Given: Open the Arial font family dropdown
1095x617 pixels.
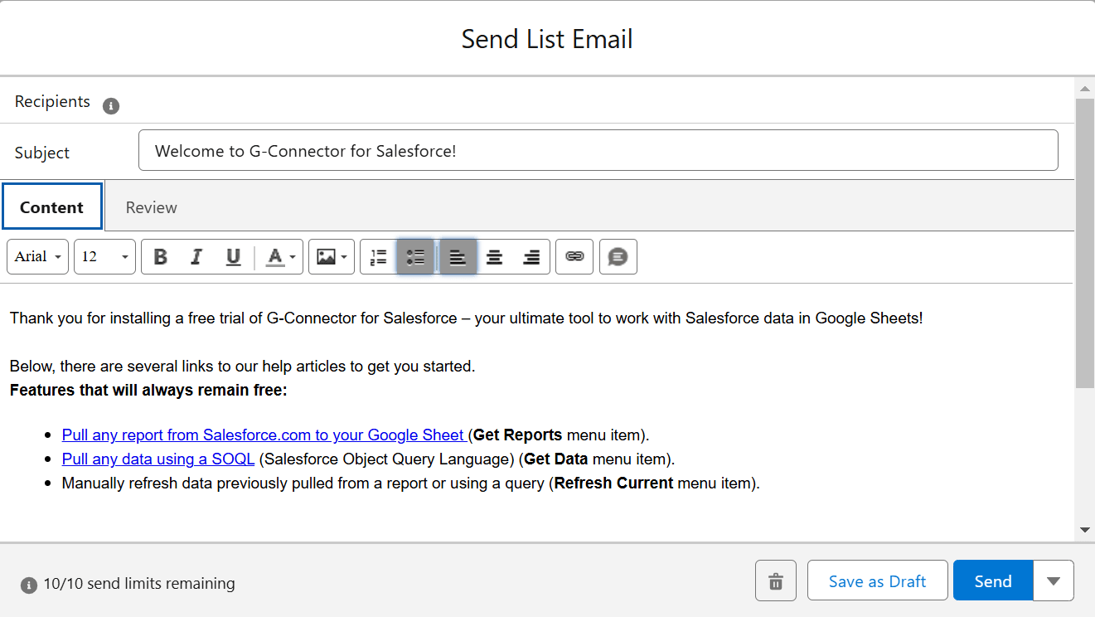Looking at the screenshot, I should pyautogui.click(x=38, y=257).
